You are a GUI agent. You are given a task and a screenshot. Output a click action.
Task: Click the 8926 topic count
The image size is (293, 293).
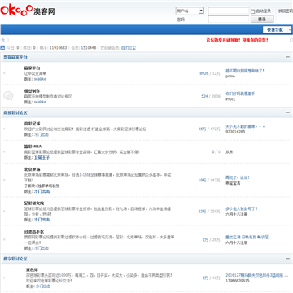pyautogui.click(x=204, y=73)
